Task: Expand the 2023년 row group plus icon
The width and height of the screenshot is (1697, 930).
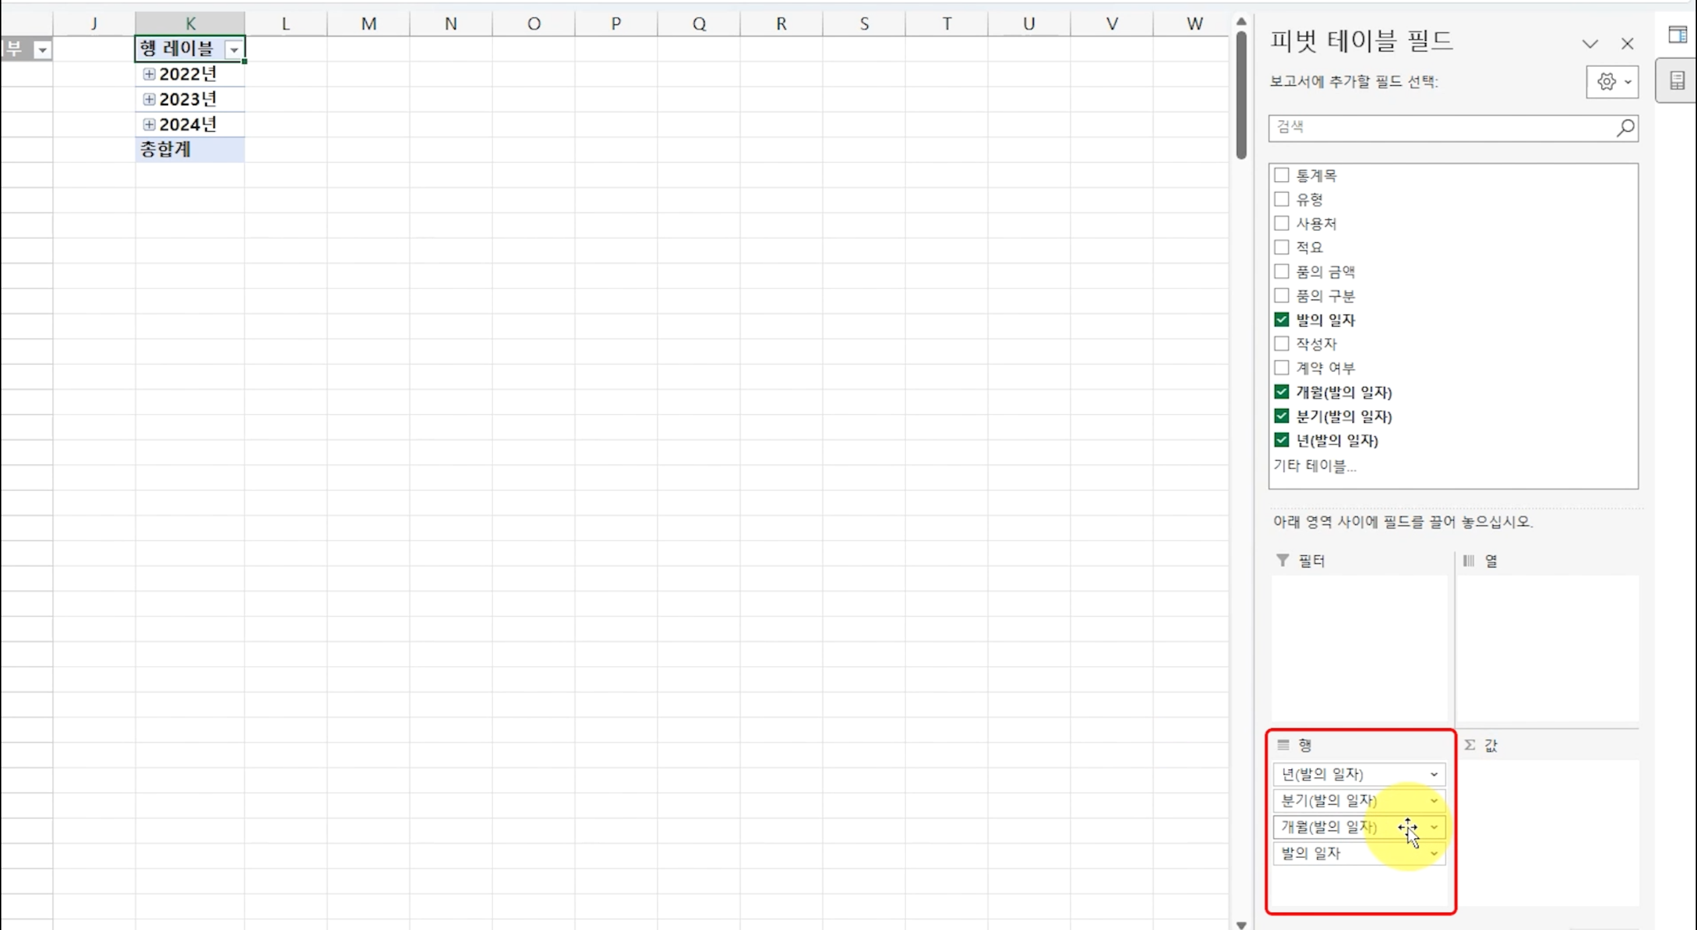Action: pos(149,99)
